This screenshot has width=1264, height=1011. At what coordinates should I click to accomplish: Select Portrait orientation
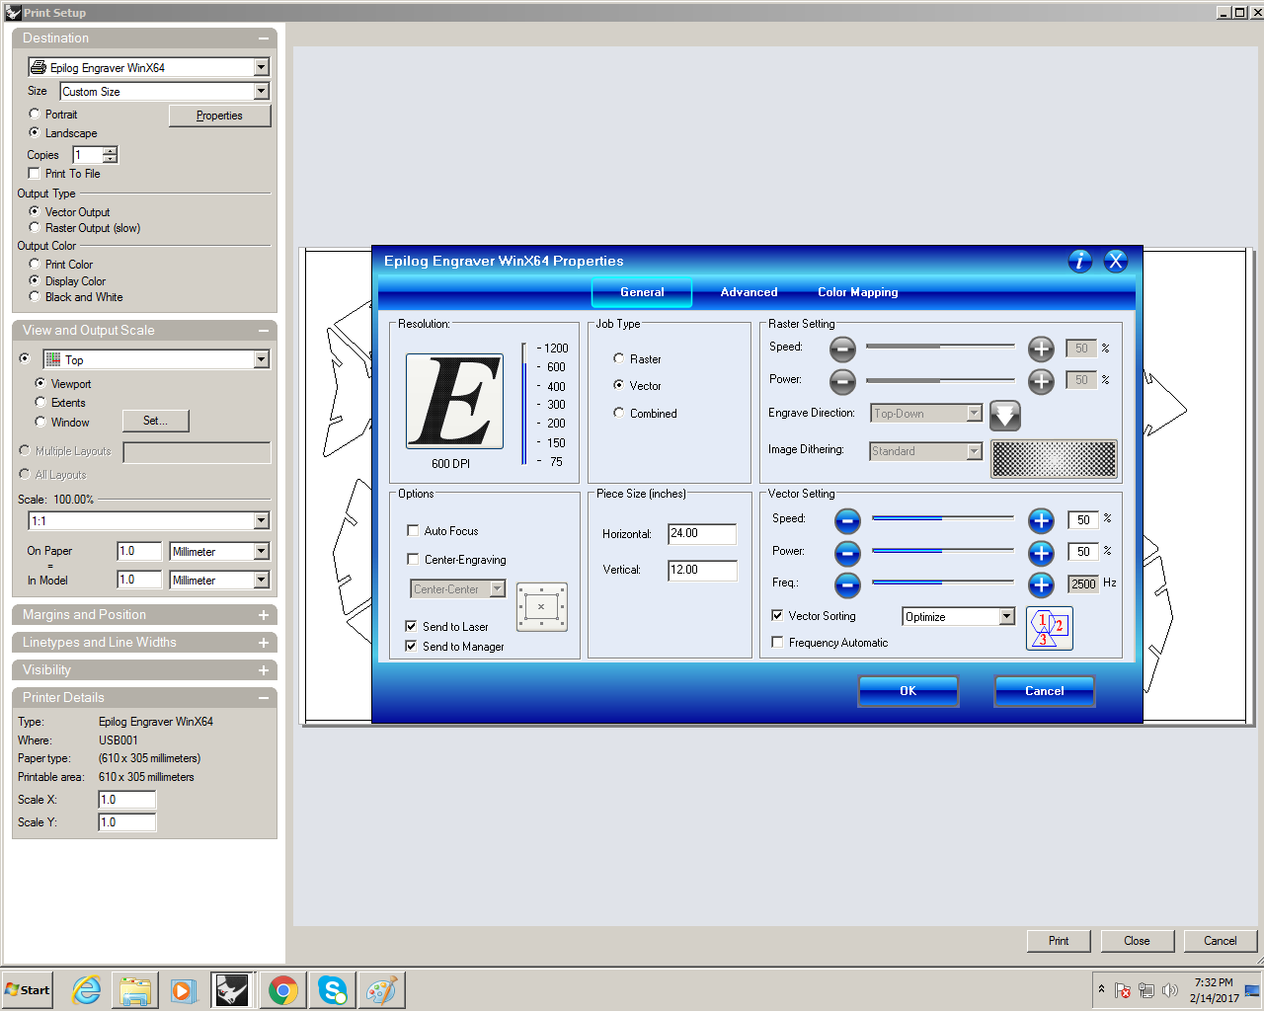click(35, 114)
